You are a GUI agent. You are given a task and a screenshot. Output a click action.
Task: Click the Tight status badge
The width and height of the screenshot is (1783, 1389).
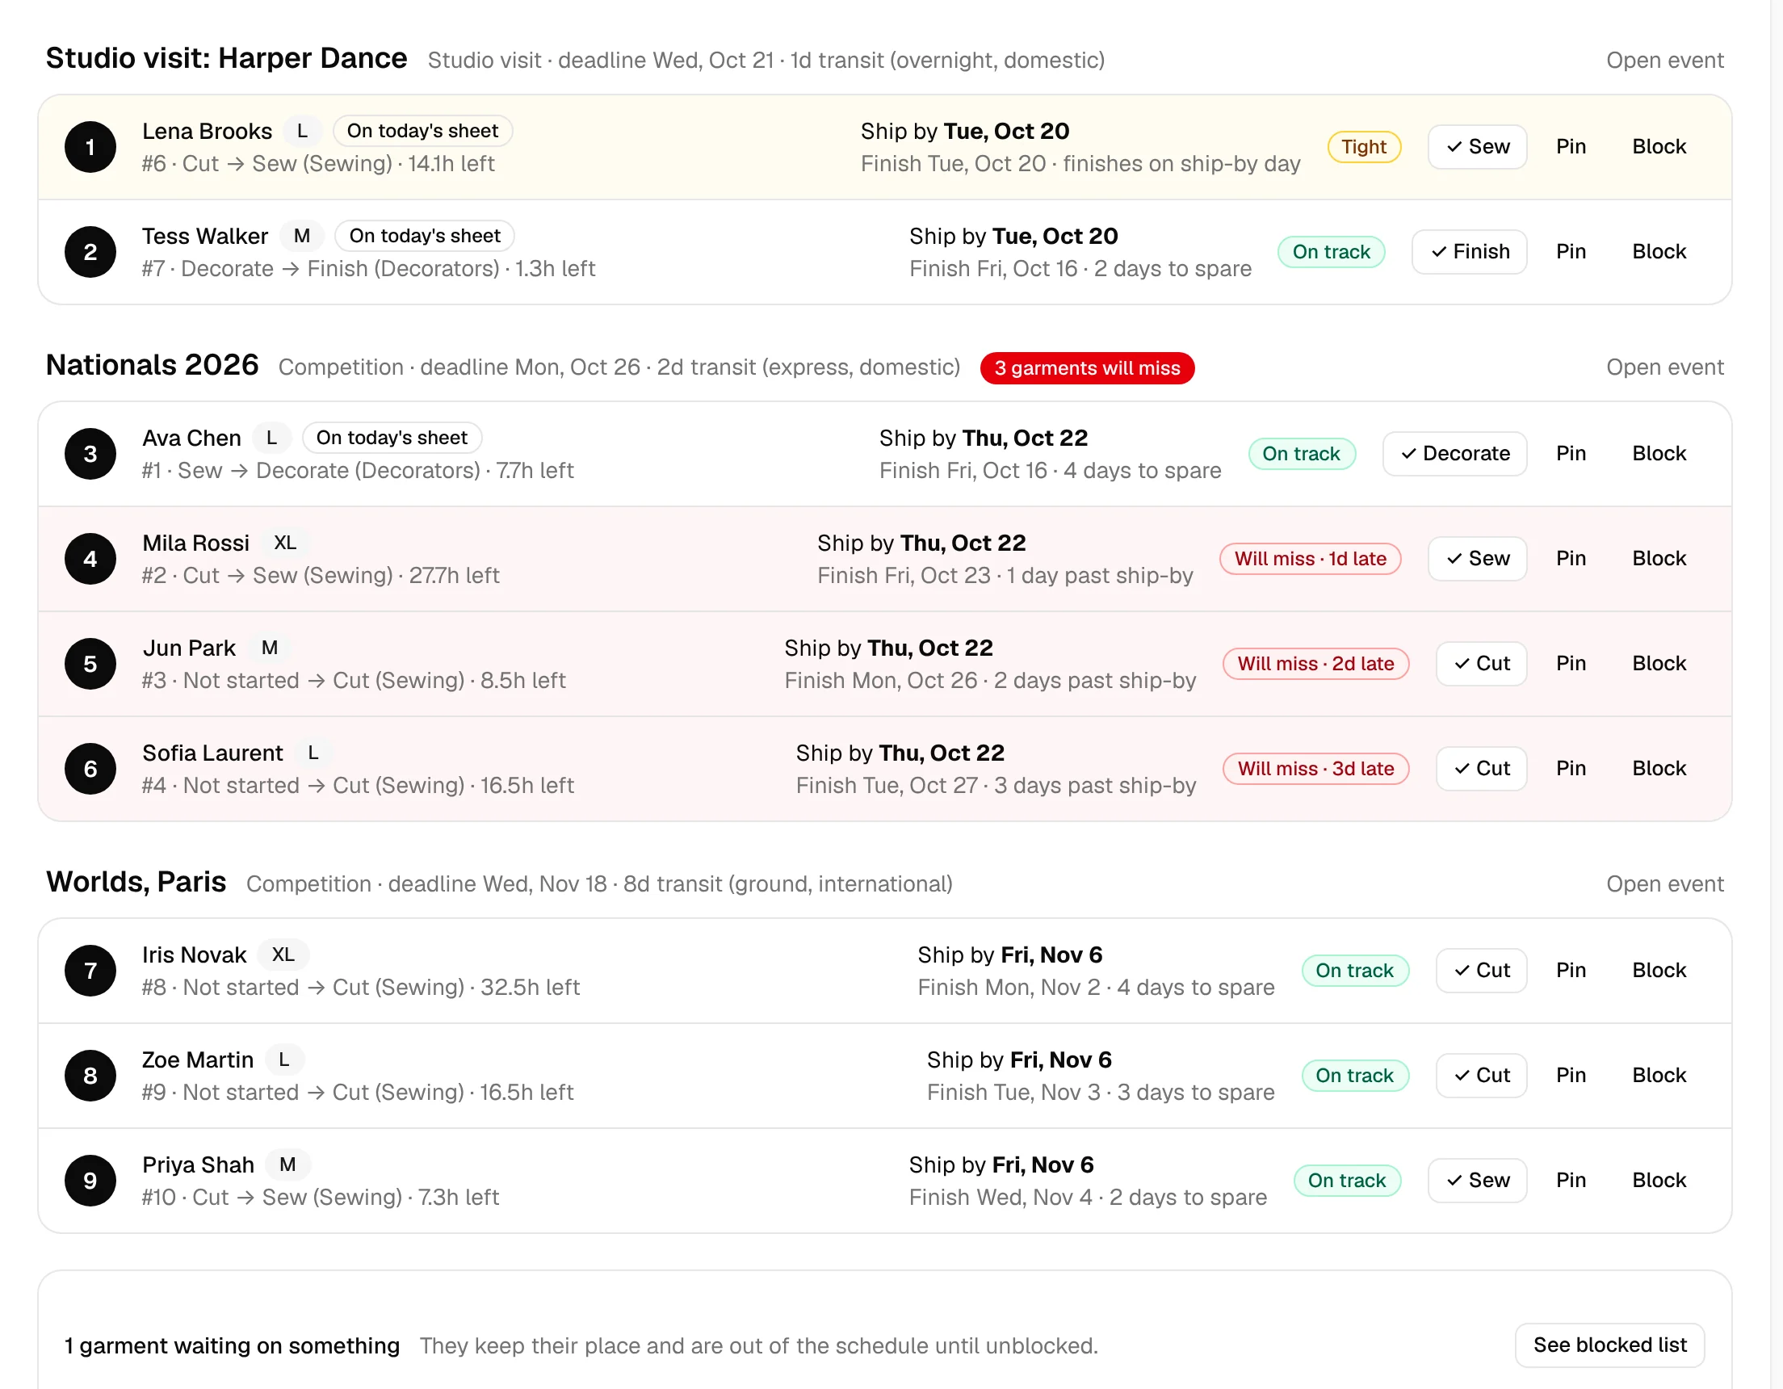(1363, 147)
